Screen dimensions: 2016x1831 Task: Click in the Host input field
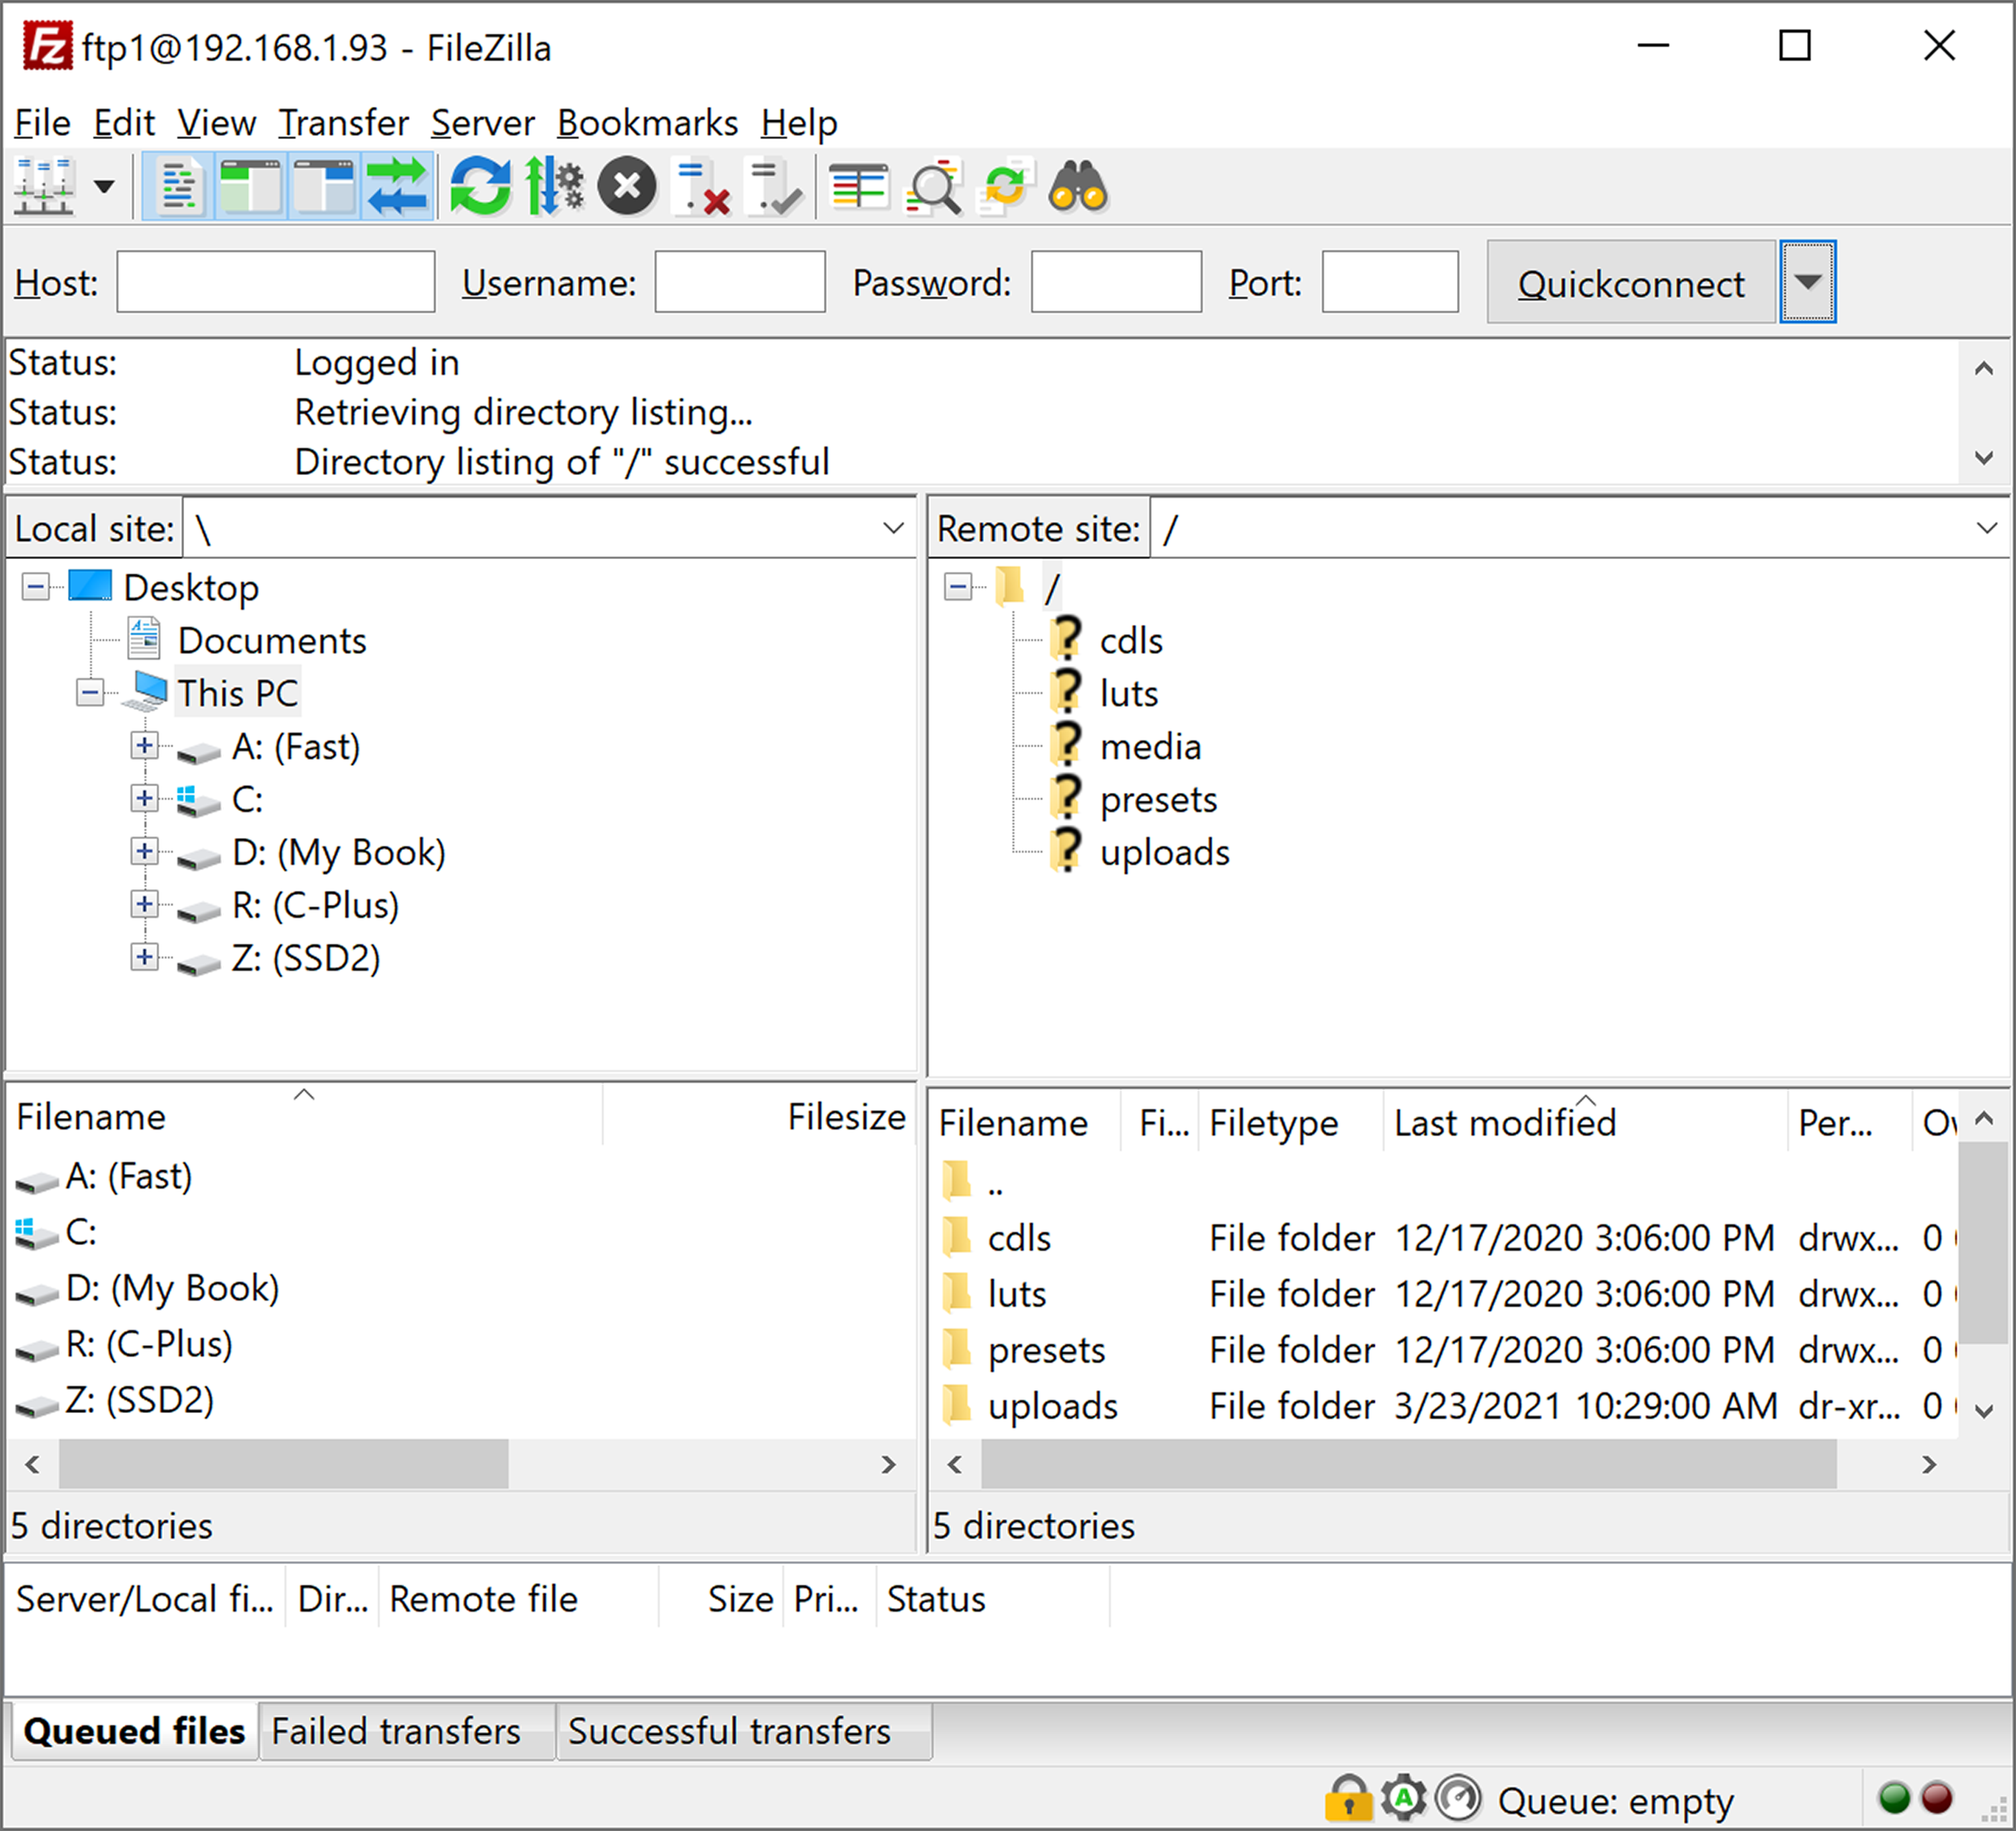[275, 282]
